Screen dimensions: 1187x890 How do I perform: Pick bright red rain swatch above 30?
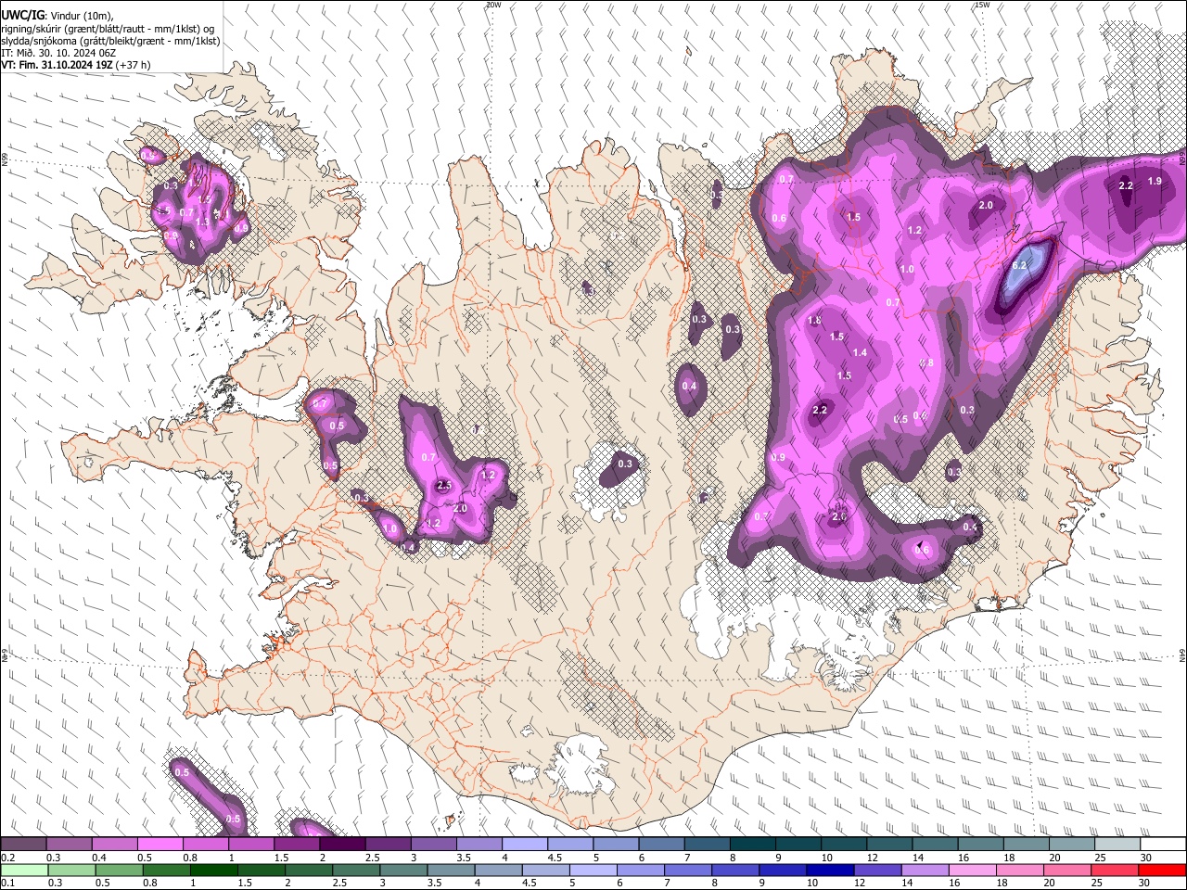[1161, 870]
